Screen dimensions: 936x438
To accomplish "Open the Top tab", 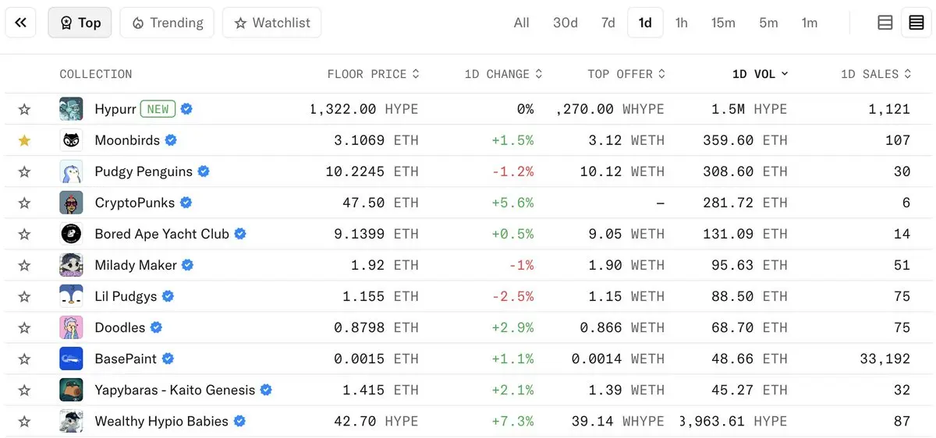I will click(x=80, y=23).
